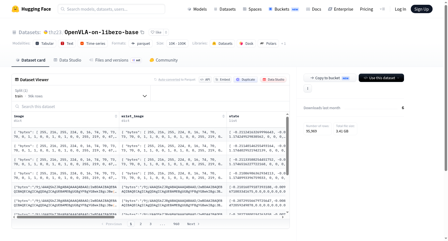Viewport: 448px width, 241px height.
Task: Open the Use this dataset dropdown
Action: click(381, 78)
